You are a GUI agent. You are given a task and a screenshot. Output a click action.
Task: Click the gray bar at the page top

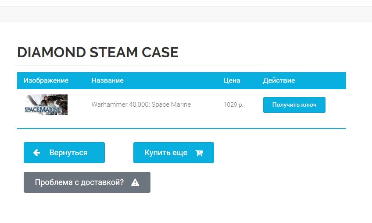186,14
